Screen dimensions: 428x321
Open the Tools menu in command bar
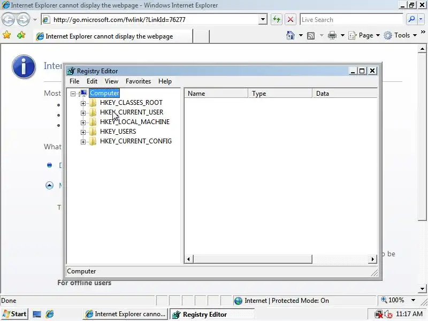(x=400, y=35)
